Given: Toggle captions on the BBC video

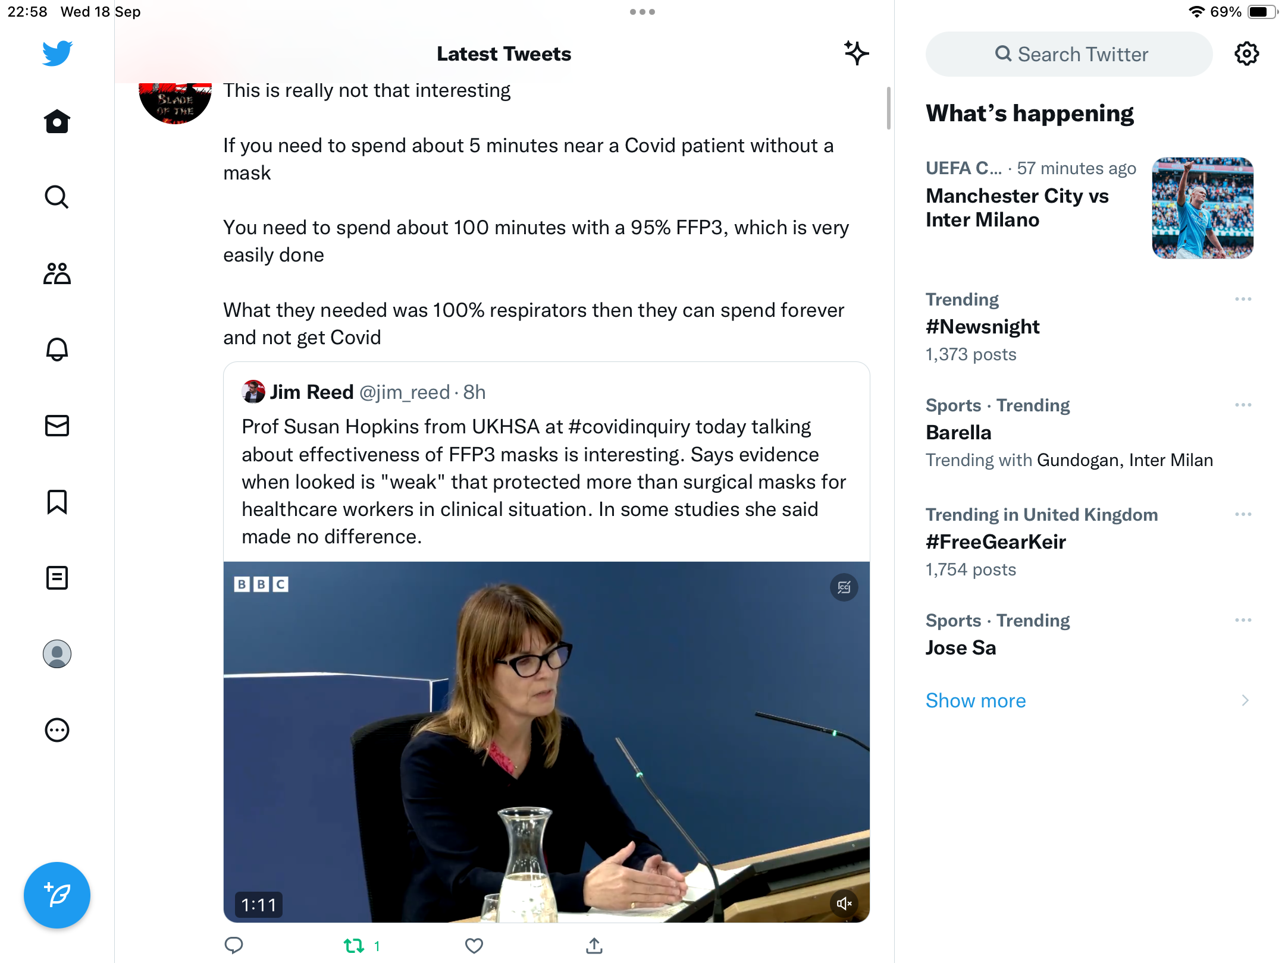Looking at the screenshot, I should (x=844, y=587).
